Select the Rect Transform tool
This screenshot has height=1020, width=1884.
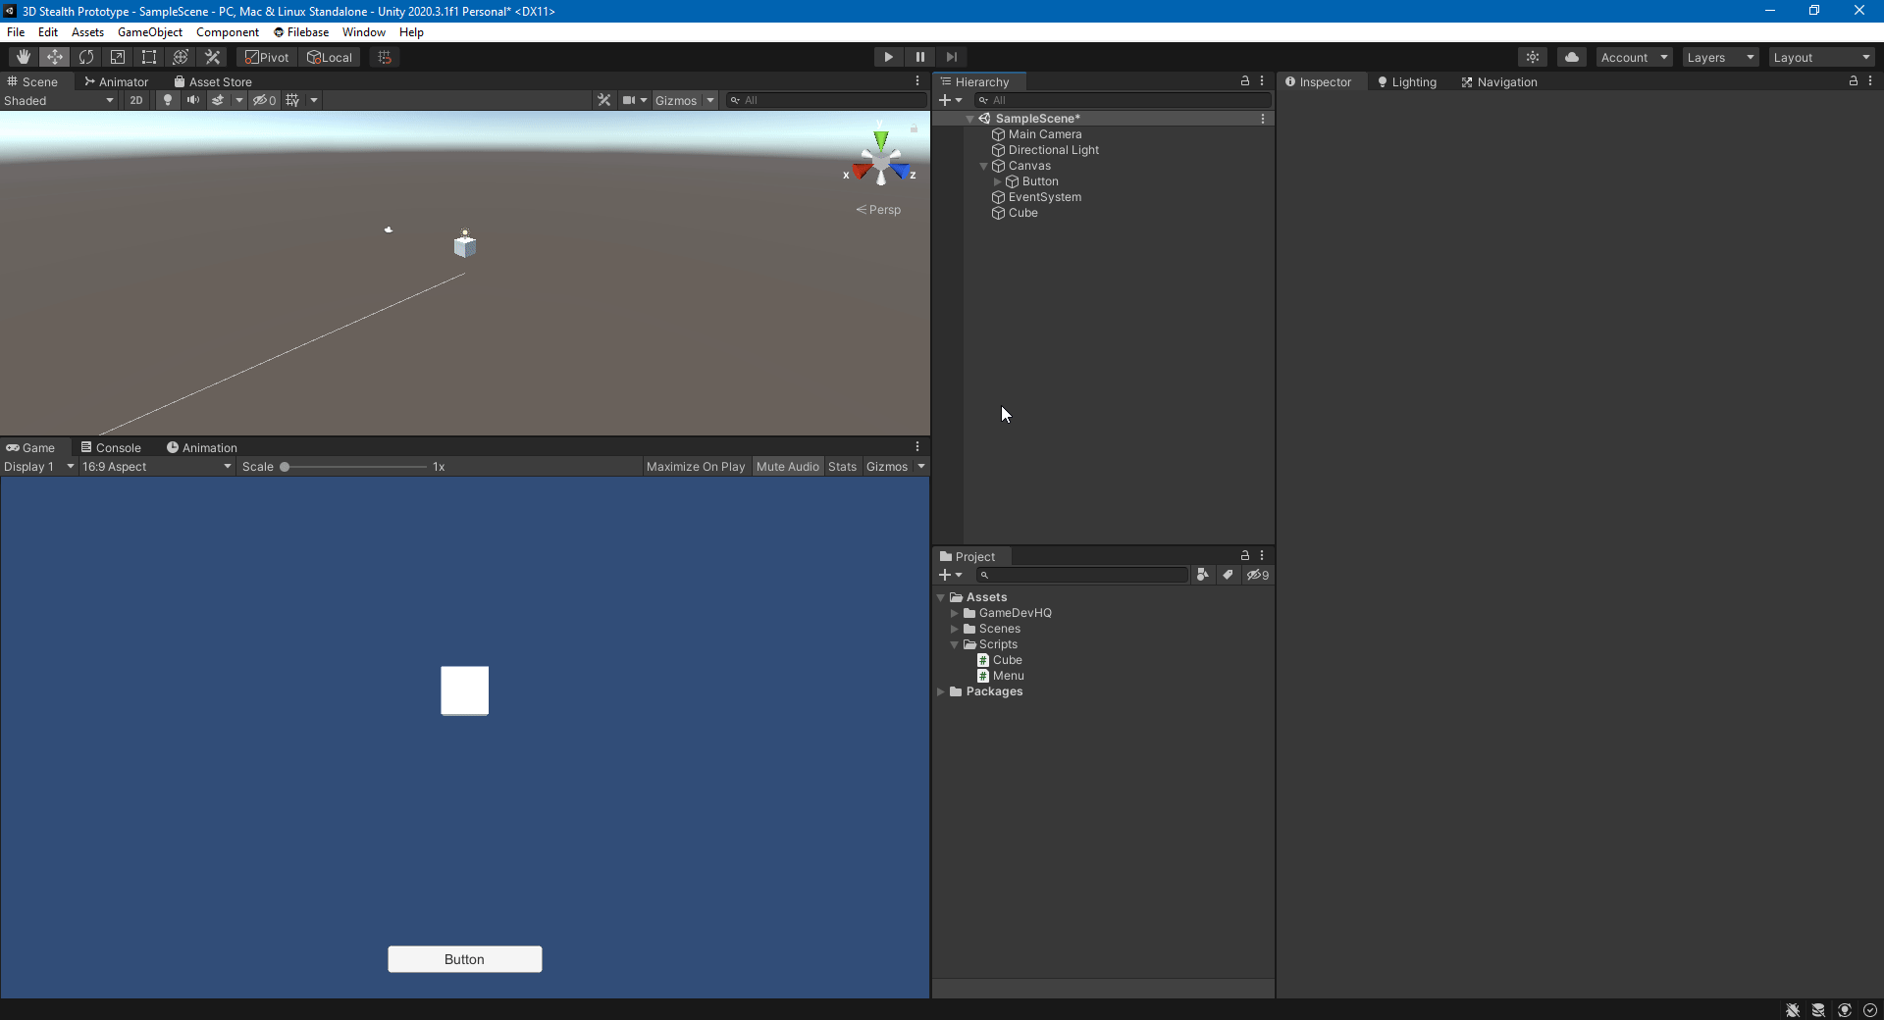pyautogui.click(x=149, y=57)
